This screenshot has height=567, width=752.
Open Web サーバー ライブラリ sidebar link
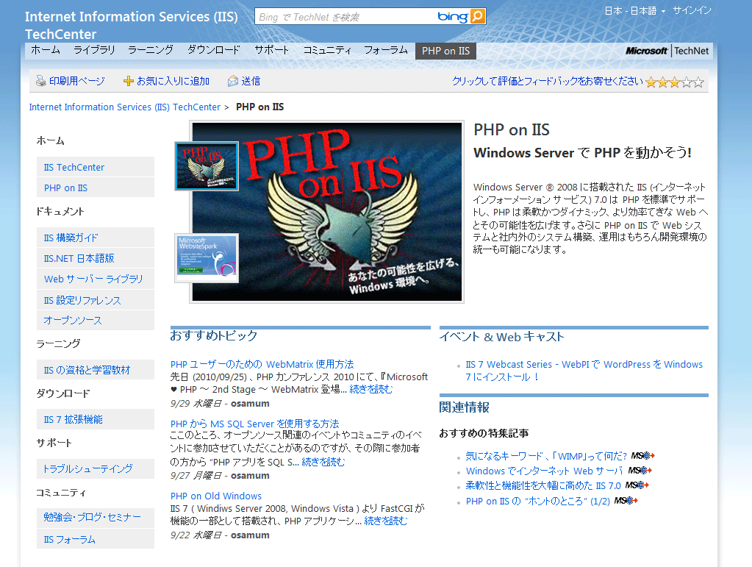(x=96, y=279)
